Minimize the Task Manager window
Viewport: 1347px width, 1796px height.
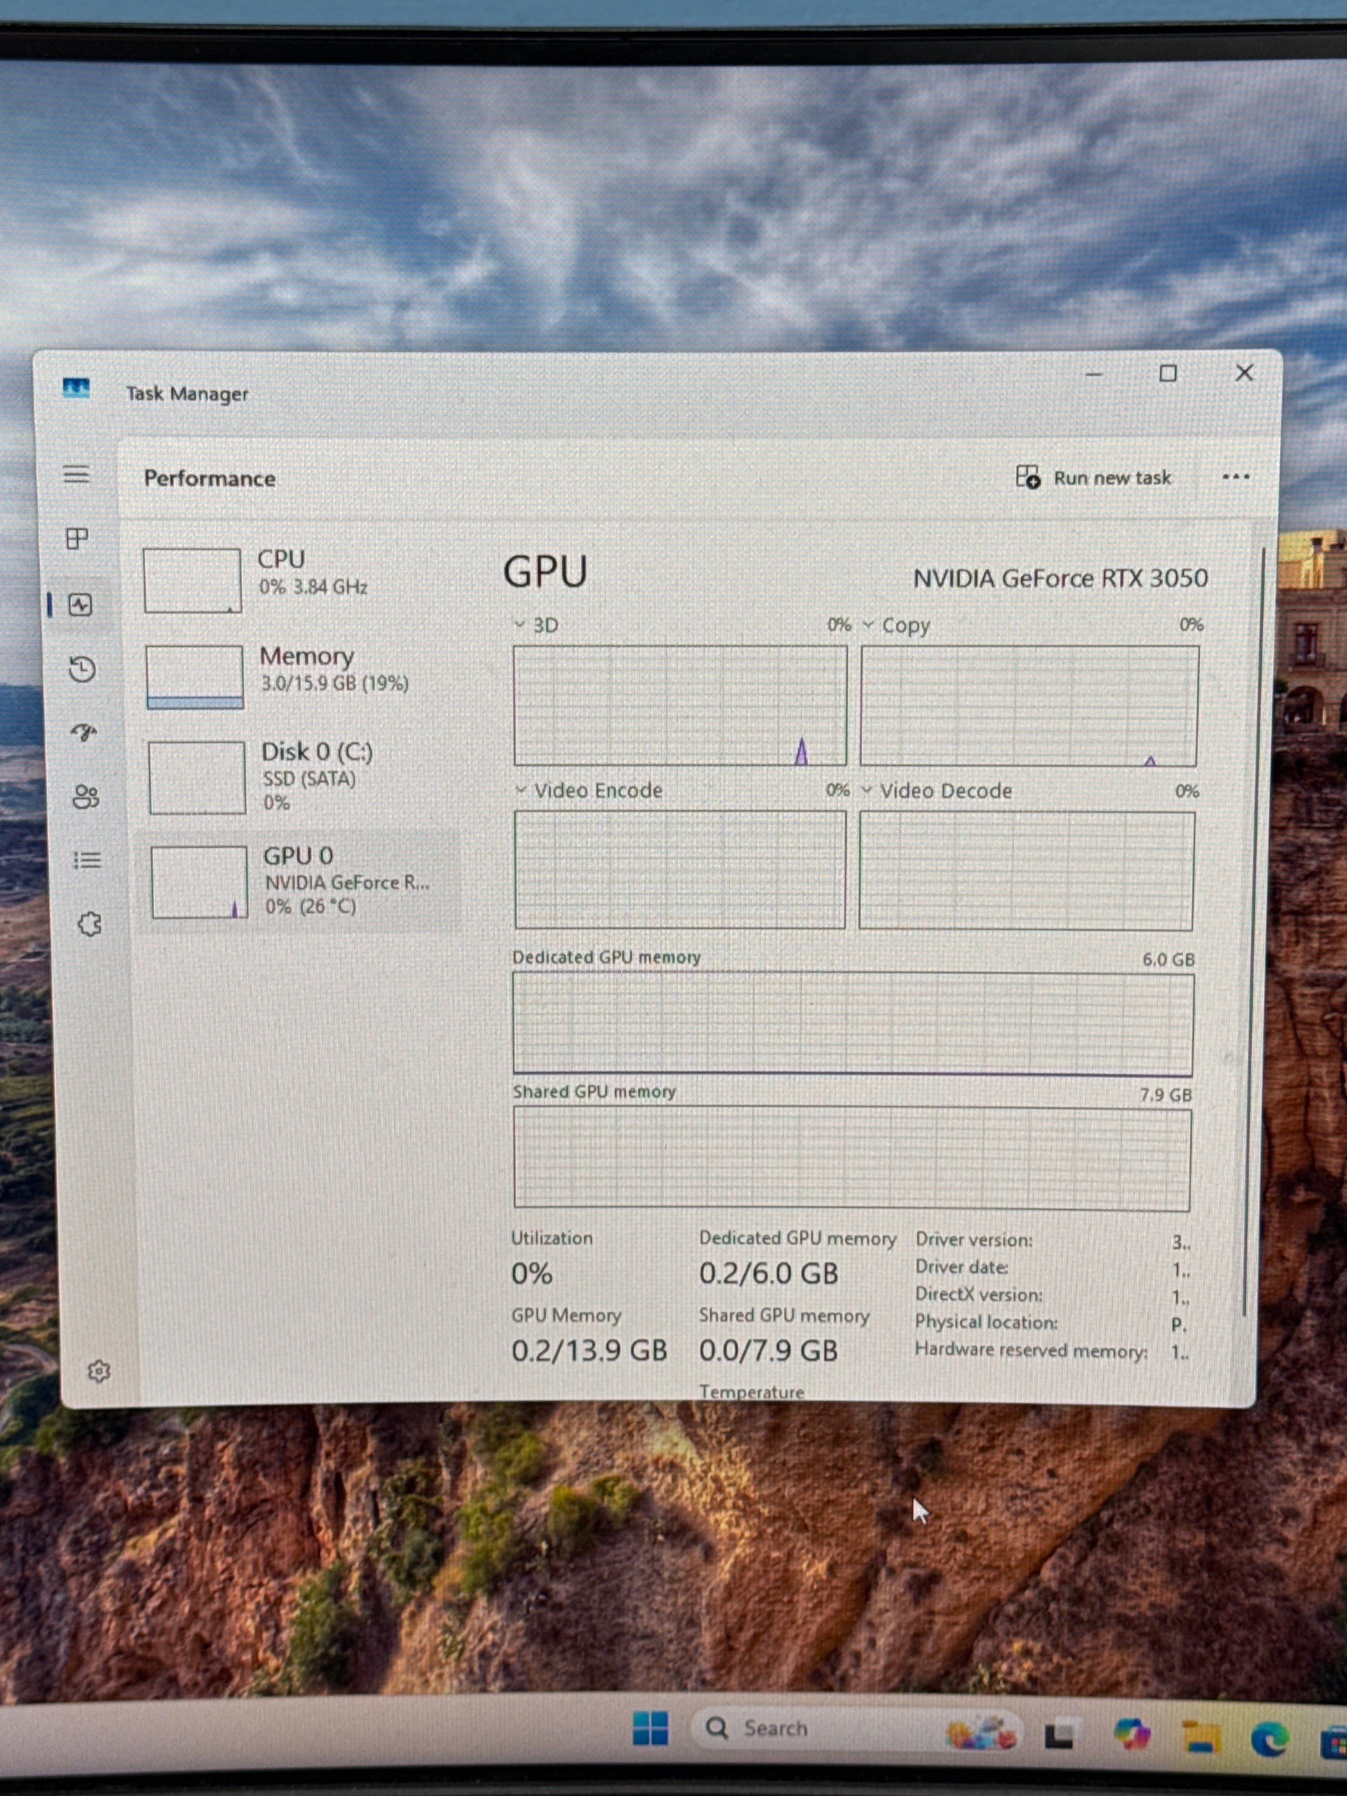1094,374
